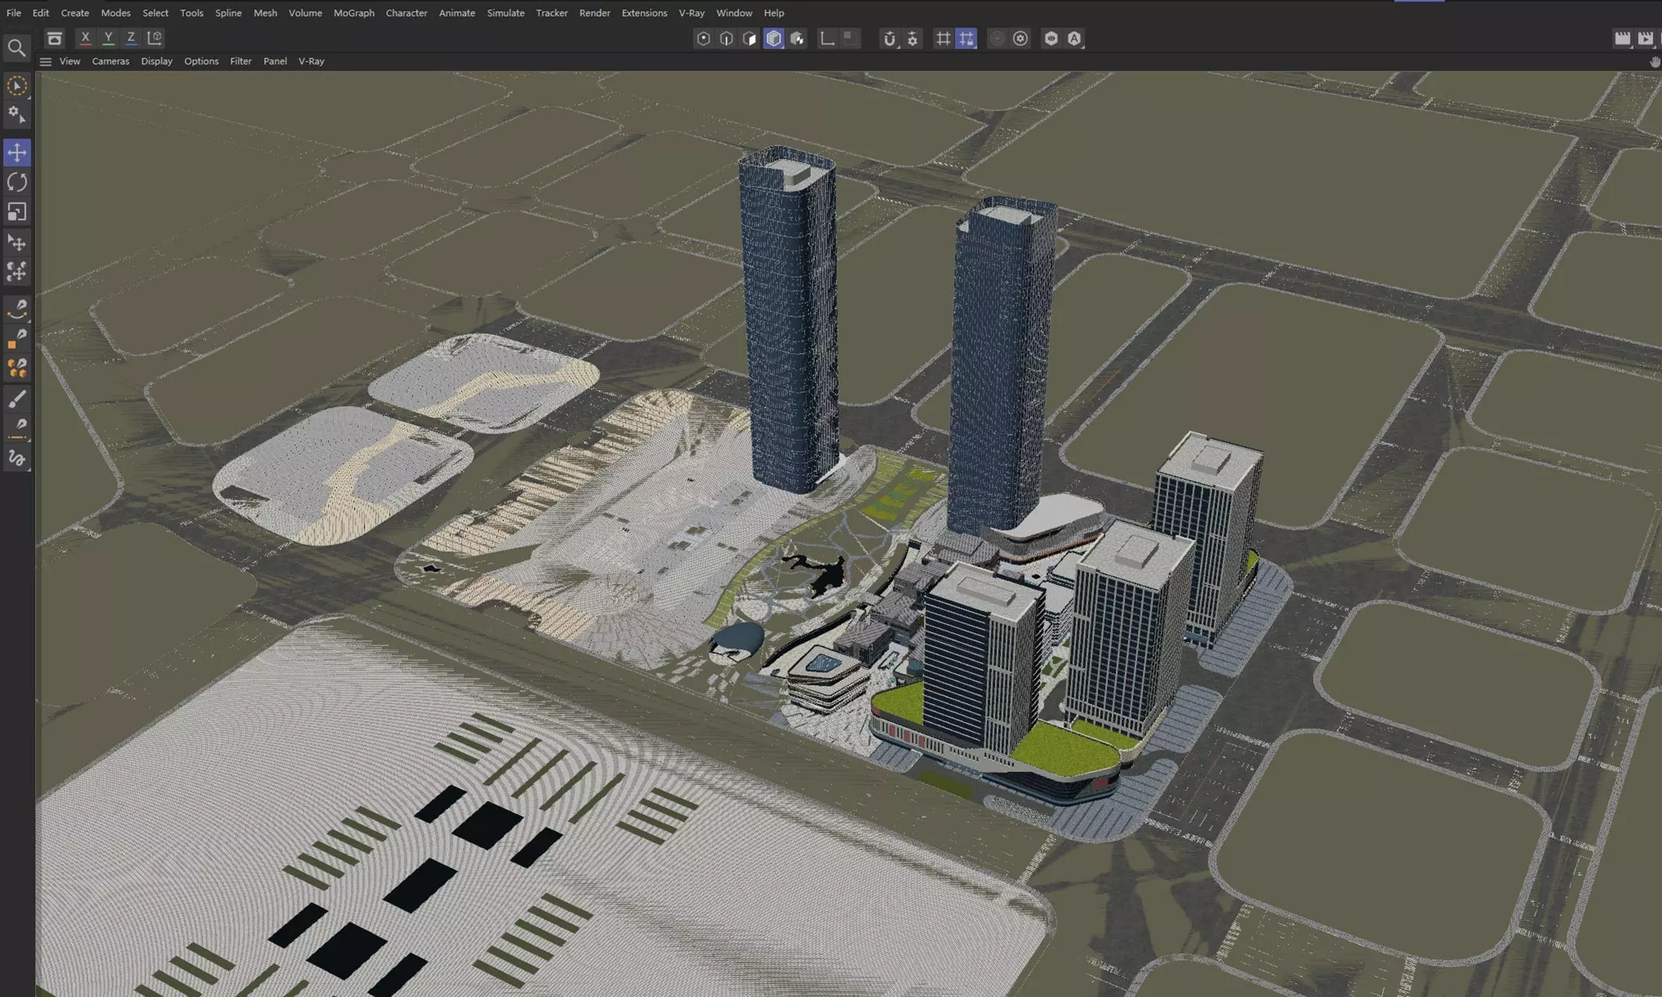Open the V-Ray menu in top menu bar
This screenshot has height=997, width=1662.
pyautogui.click(x=692, y=13)
